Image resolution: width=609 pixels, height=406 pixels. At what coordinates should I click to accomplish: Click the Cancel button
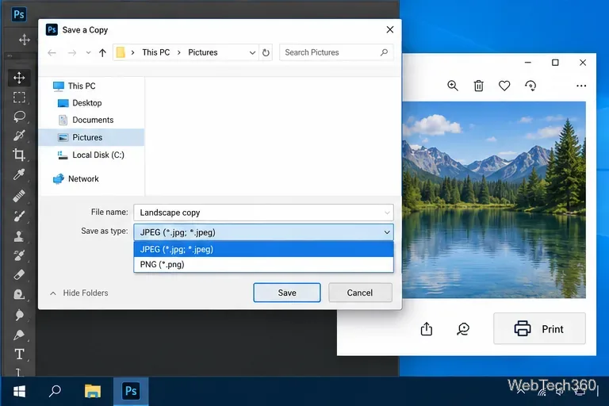click(360, 293)
